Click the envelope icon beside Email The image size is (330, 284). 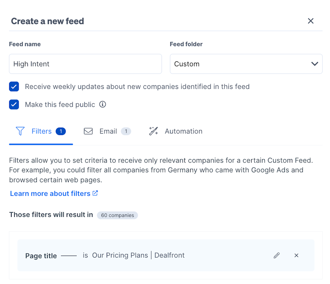coord(88,131)
